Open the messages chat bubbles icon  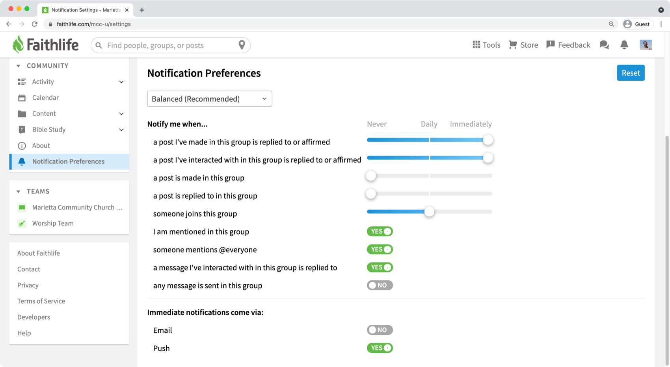[604, 45]
